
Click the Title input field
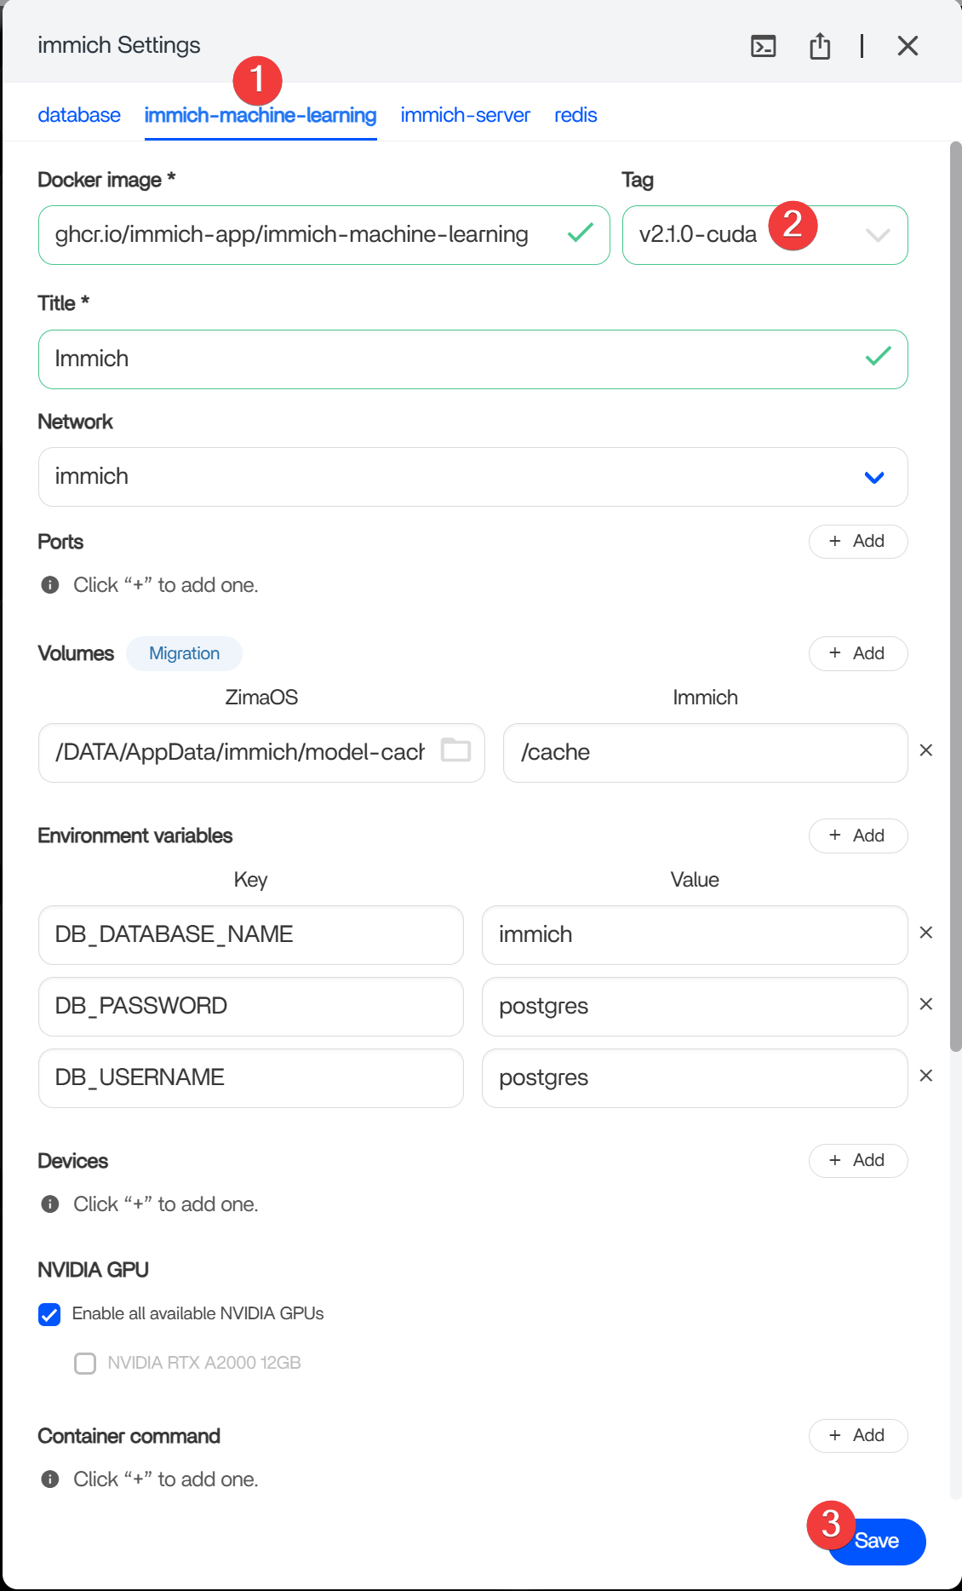pos(451,359)
